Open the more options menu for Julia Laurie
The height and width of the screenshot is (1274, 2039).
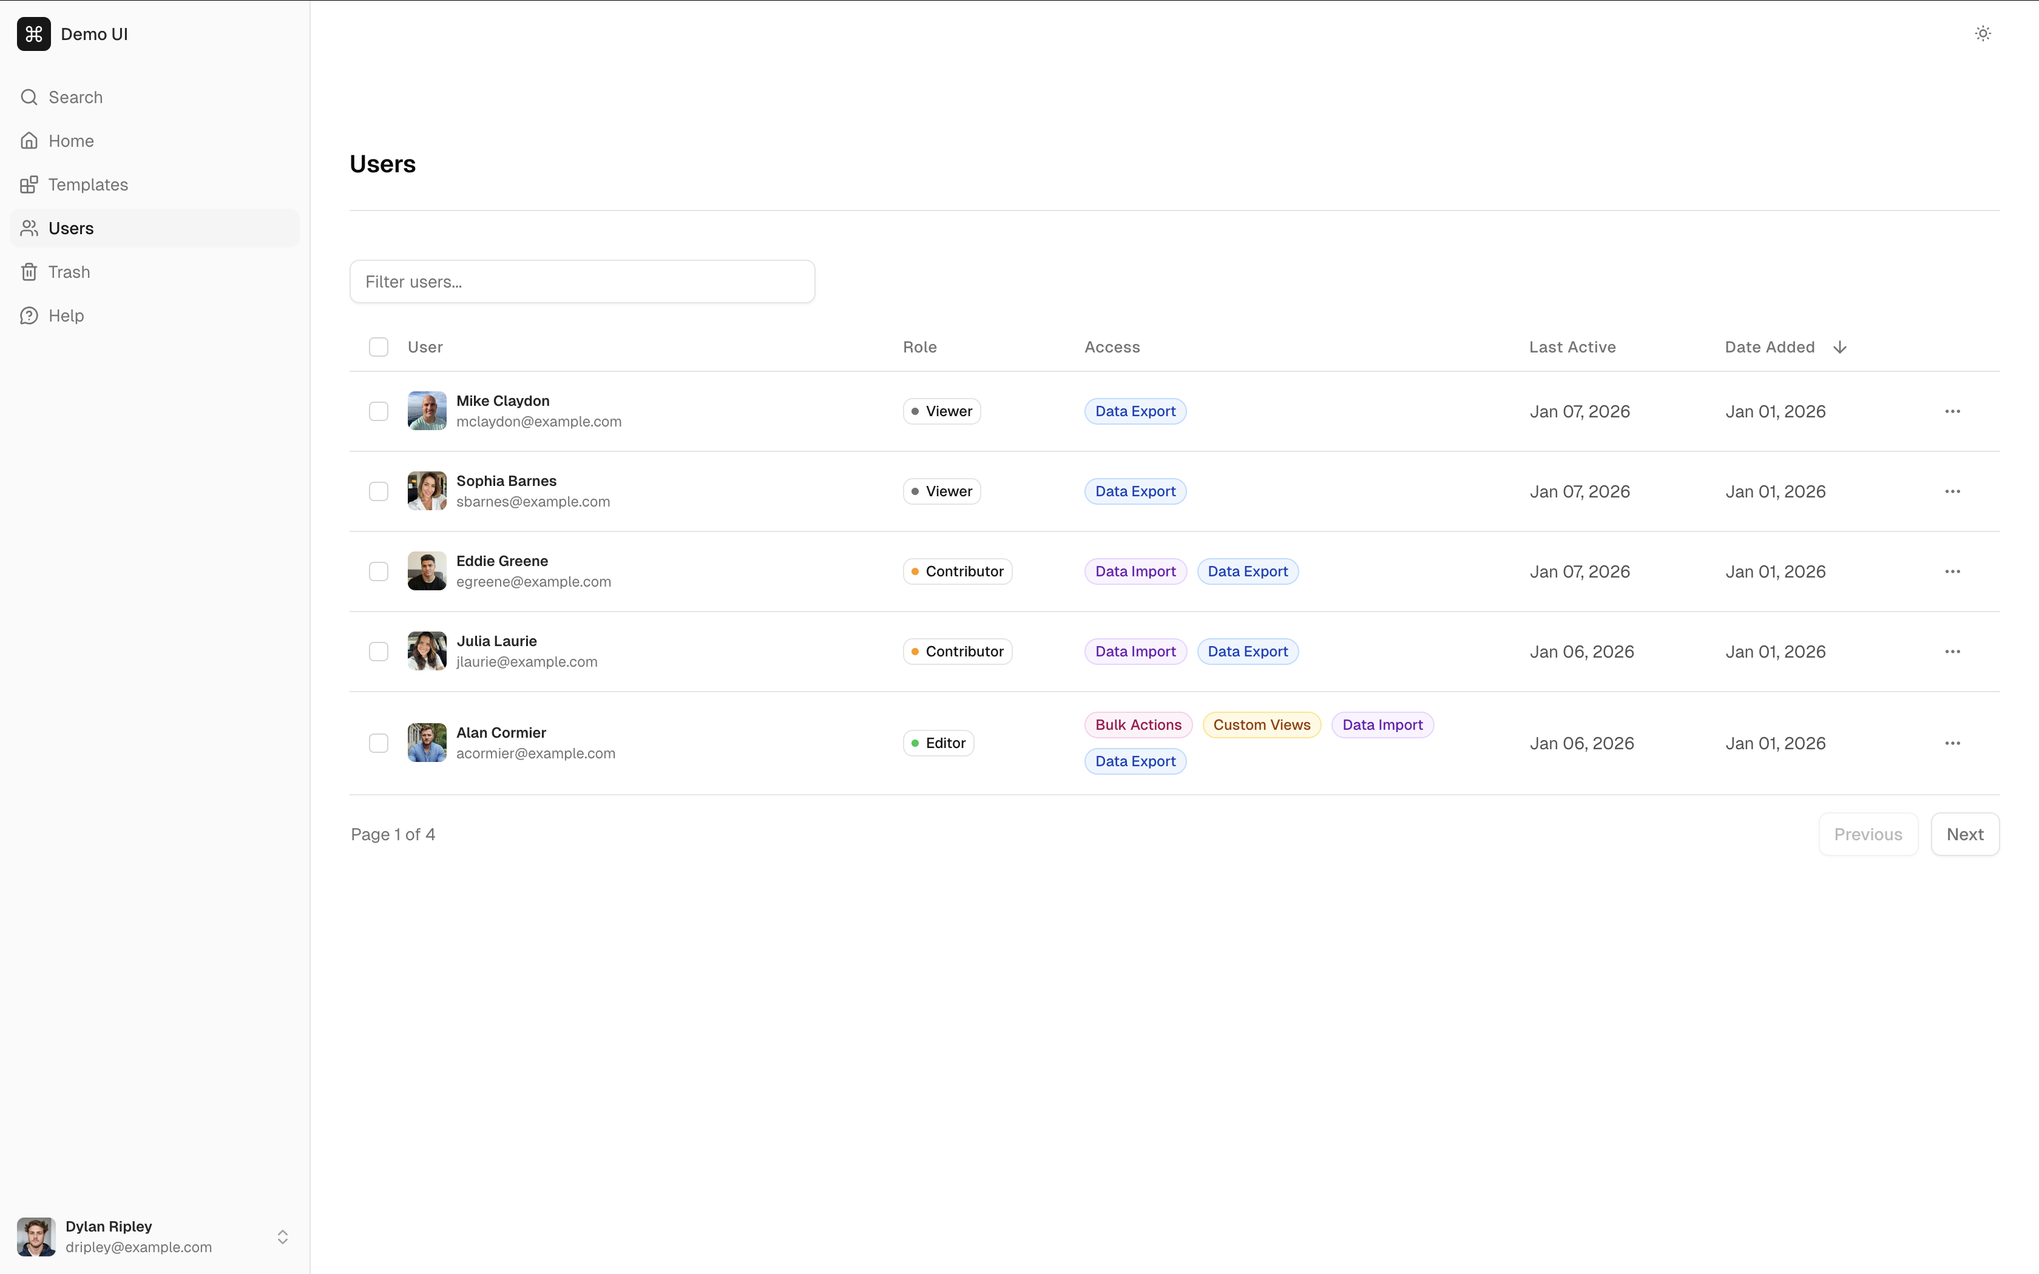(1952, 652)
